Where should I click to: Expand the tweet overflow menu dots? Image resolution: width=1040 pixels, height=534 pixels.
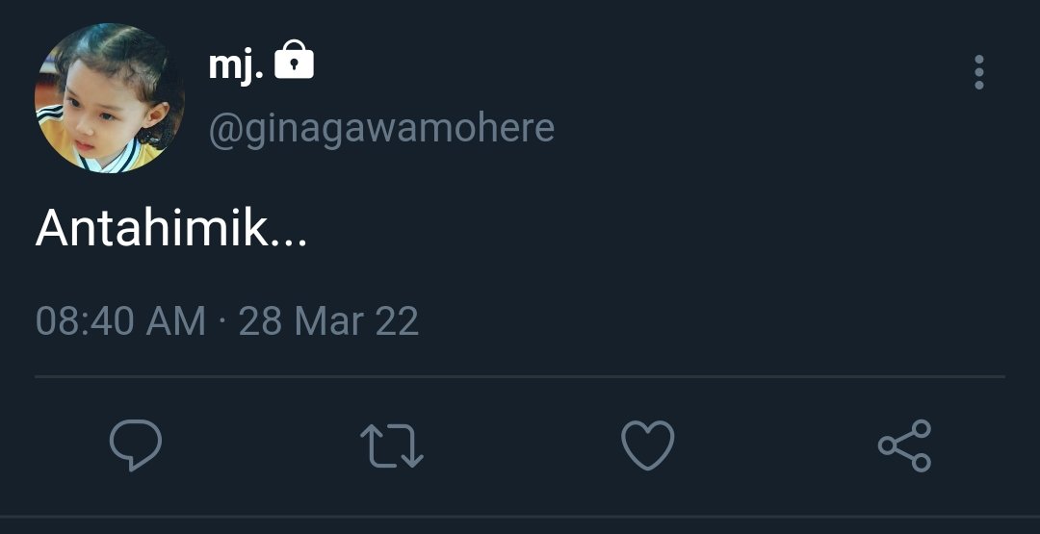click(x=979, y=72)
